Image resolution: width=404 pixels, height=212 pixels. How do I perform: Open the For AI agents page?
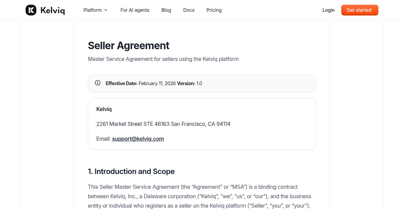pyautogui.click(x=135, y=10)
